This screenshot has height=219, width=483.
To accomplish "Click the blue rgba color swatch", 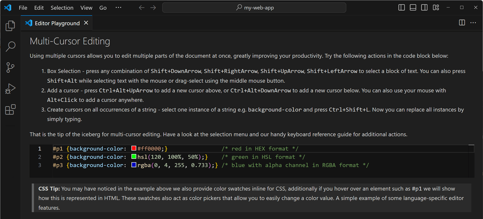I will 134,165.
